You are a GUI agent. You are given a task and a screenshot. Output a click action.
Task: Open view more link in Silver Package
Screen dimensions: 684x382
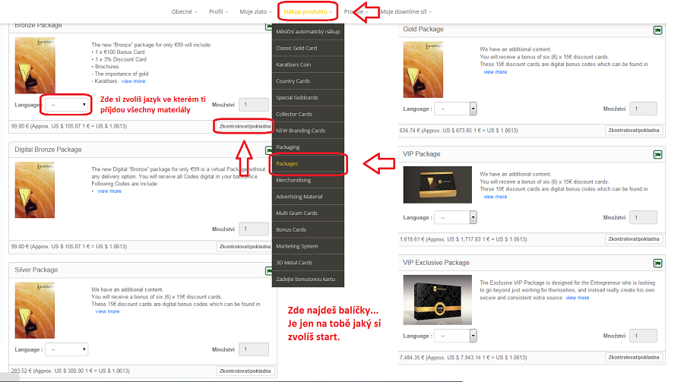(107, 311)
